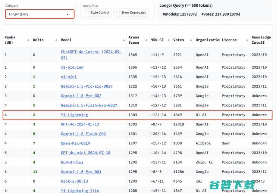The width and height of the screenshot is (276, 193).
Task: Open the Longer Query category dropdown
Action: click(40, 14)
